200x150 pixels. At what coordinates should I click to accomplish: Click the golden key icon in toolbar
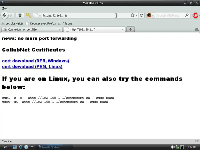(x=28, y=15)
